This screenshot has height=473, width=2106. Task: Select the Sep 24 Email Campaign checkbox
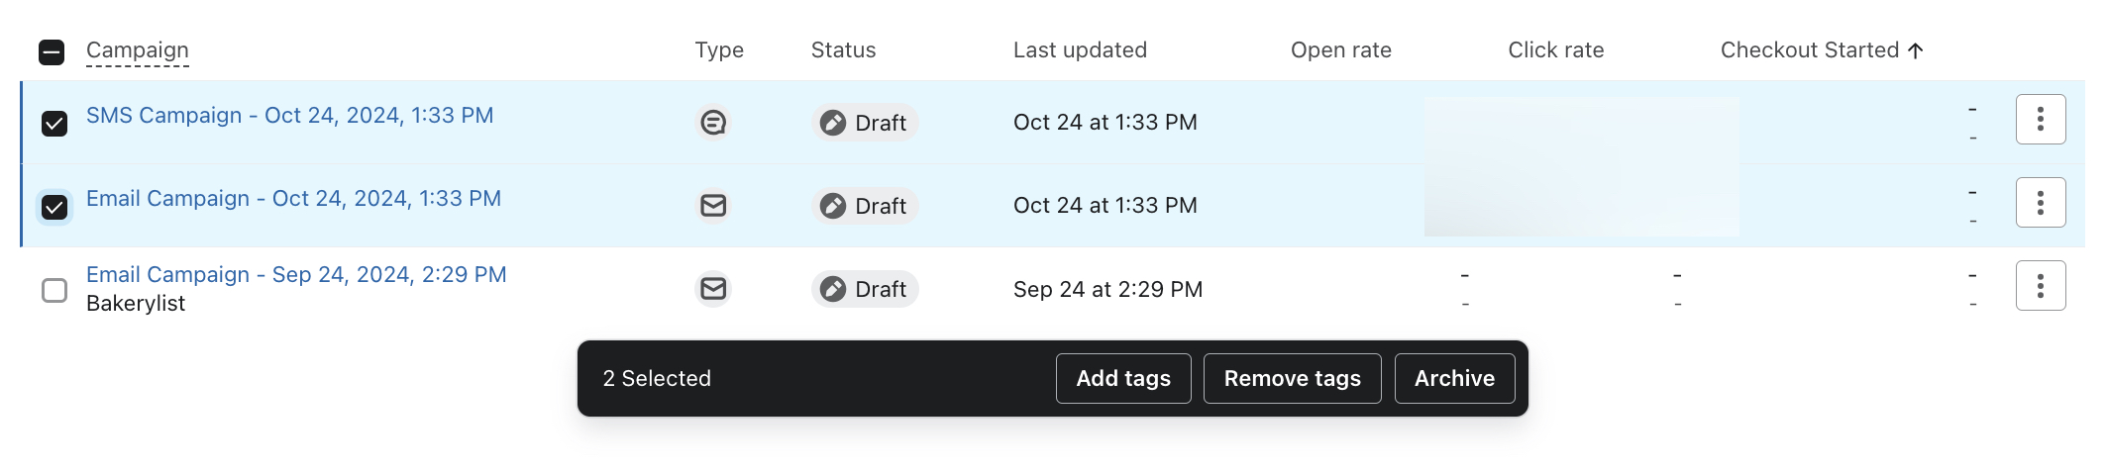[54, 290]
